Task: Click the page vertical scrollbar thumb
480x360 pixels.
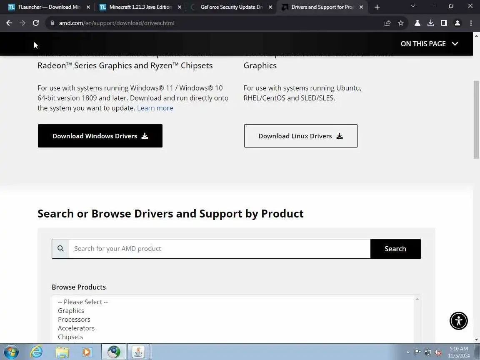Action: coord(476,120)
